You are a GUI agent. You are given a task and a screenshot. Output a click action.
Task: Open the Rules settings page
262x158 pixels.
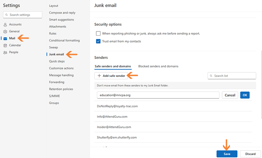53,33
